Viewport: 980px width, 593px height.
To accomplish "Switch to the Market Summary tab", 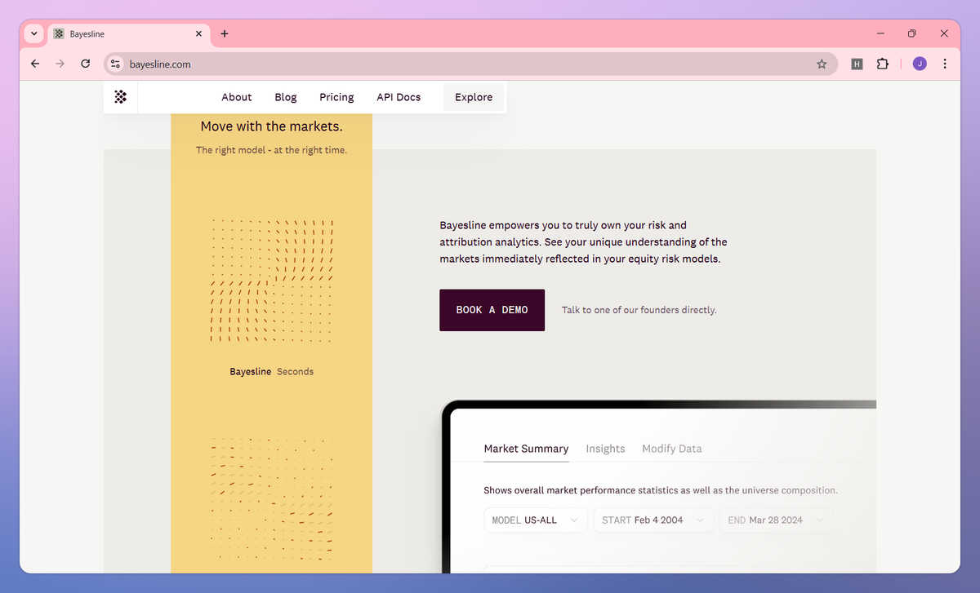I will tap(526, 449).
